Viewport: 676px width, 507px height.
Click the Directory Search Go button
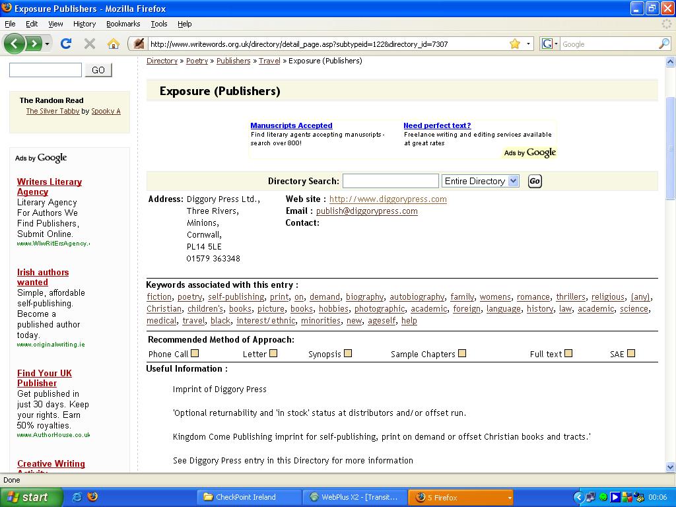click(x=535, y=181)
